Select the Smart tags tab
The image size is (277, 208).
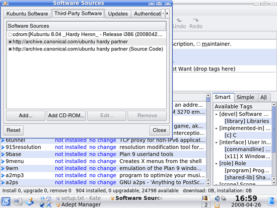coord(223,97)
